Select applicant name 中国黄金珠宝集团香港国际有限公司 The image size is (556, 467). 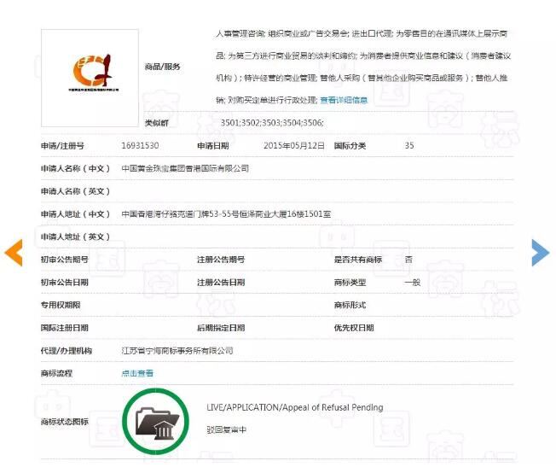(x=185, y=168)
